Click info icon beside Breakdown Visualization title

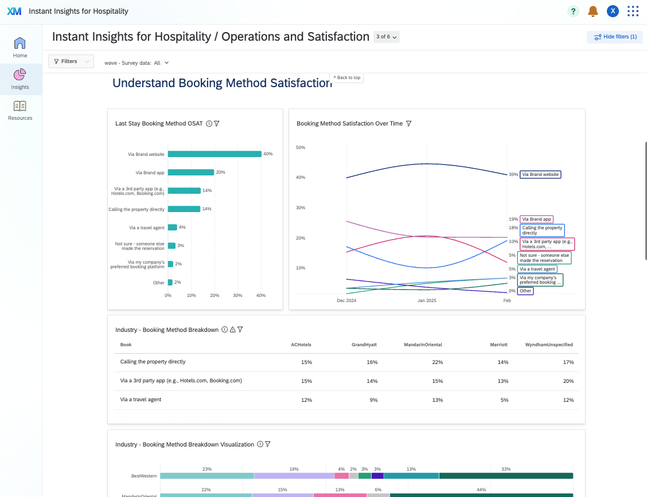[260, 444]
